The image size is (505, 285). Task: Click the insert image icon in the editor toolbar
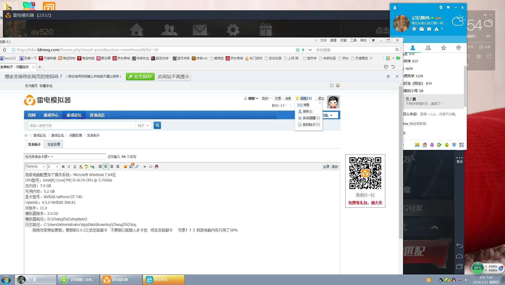click(132, 167)
